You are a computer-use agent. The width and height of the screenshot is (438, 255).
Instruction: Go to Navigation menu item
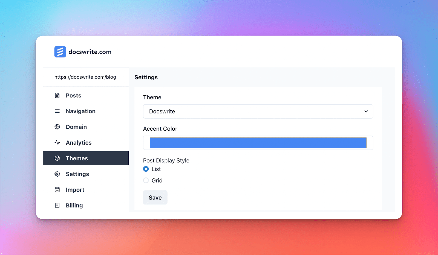click(86, 111)
